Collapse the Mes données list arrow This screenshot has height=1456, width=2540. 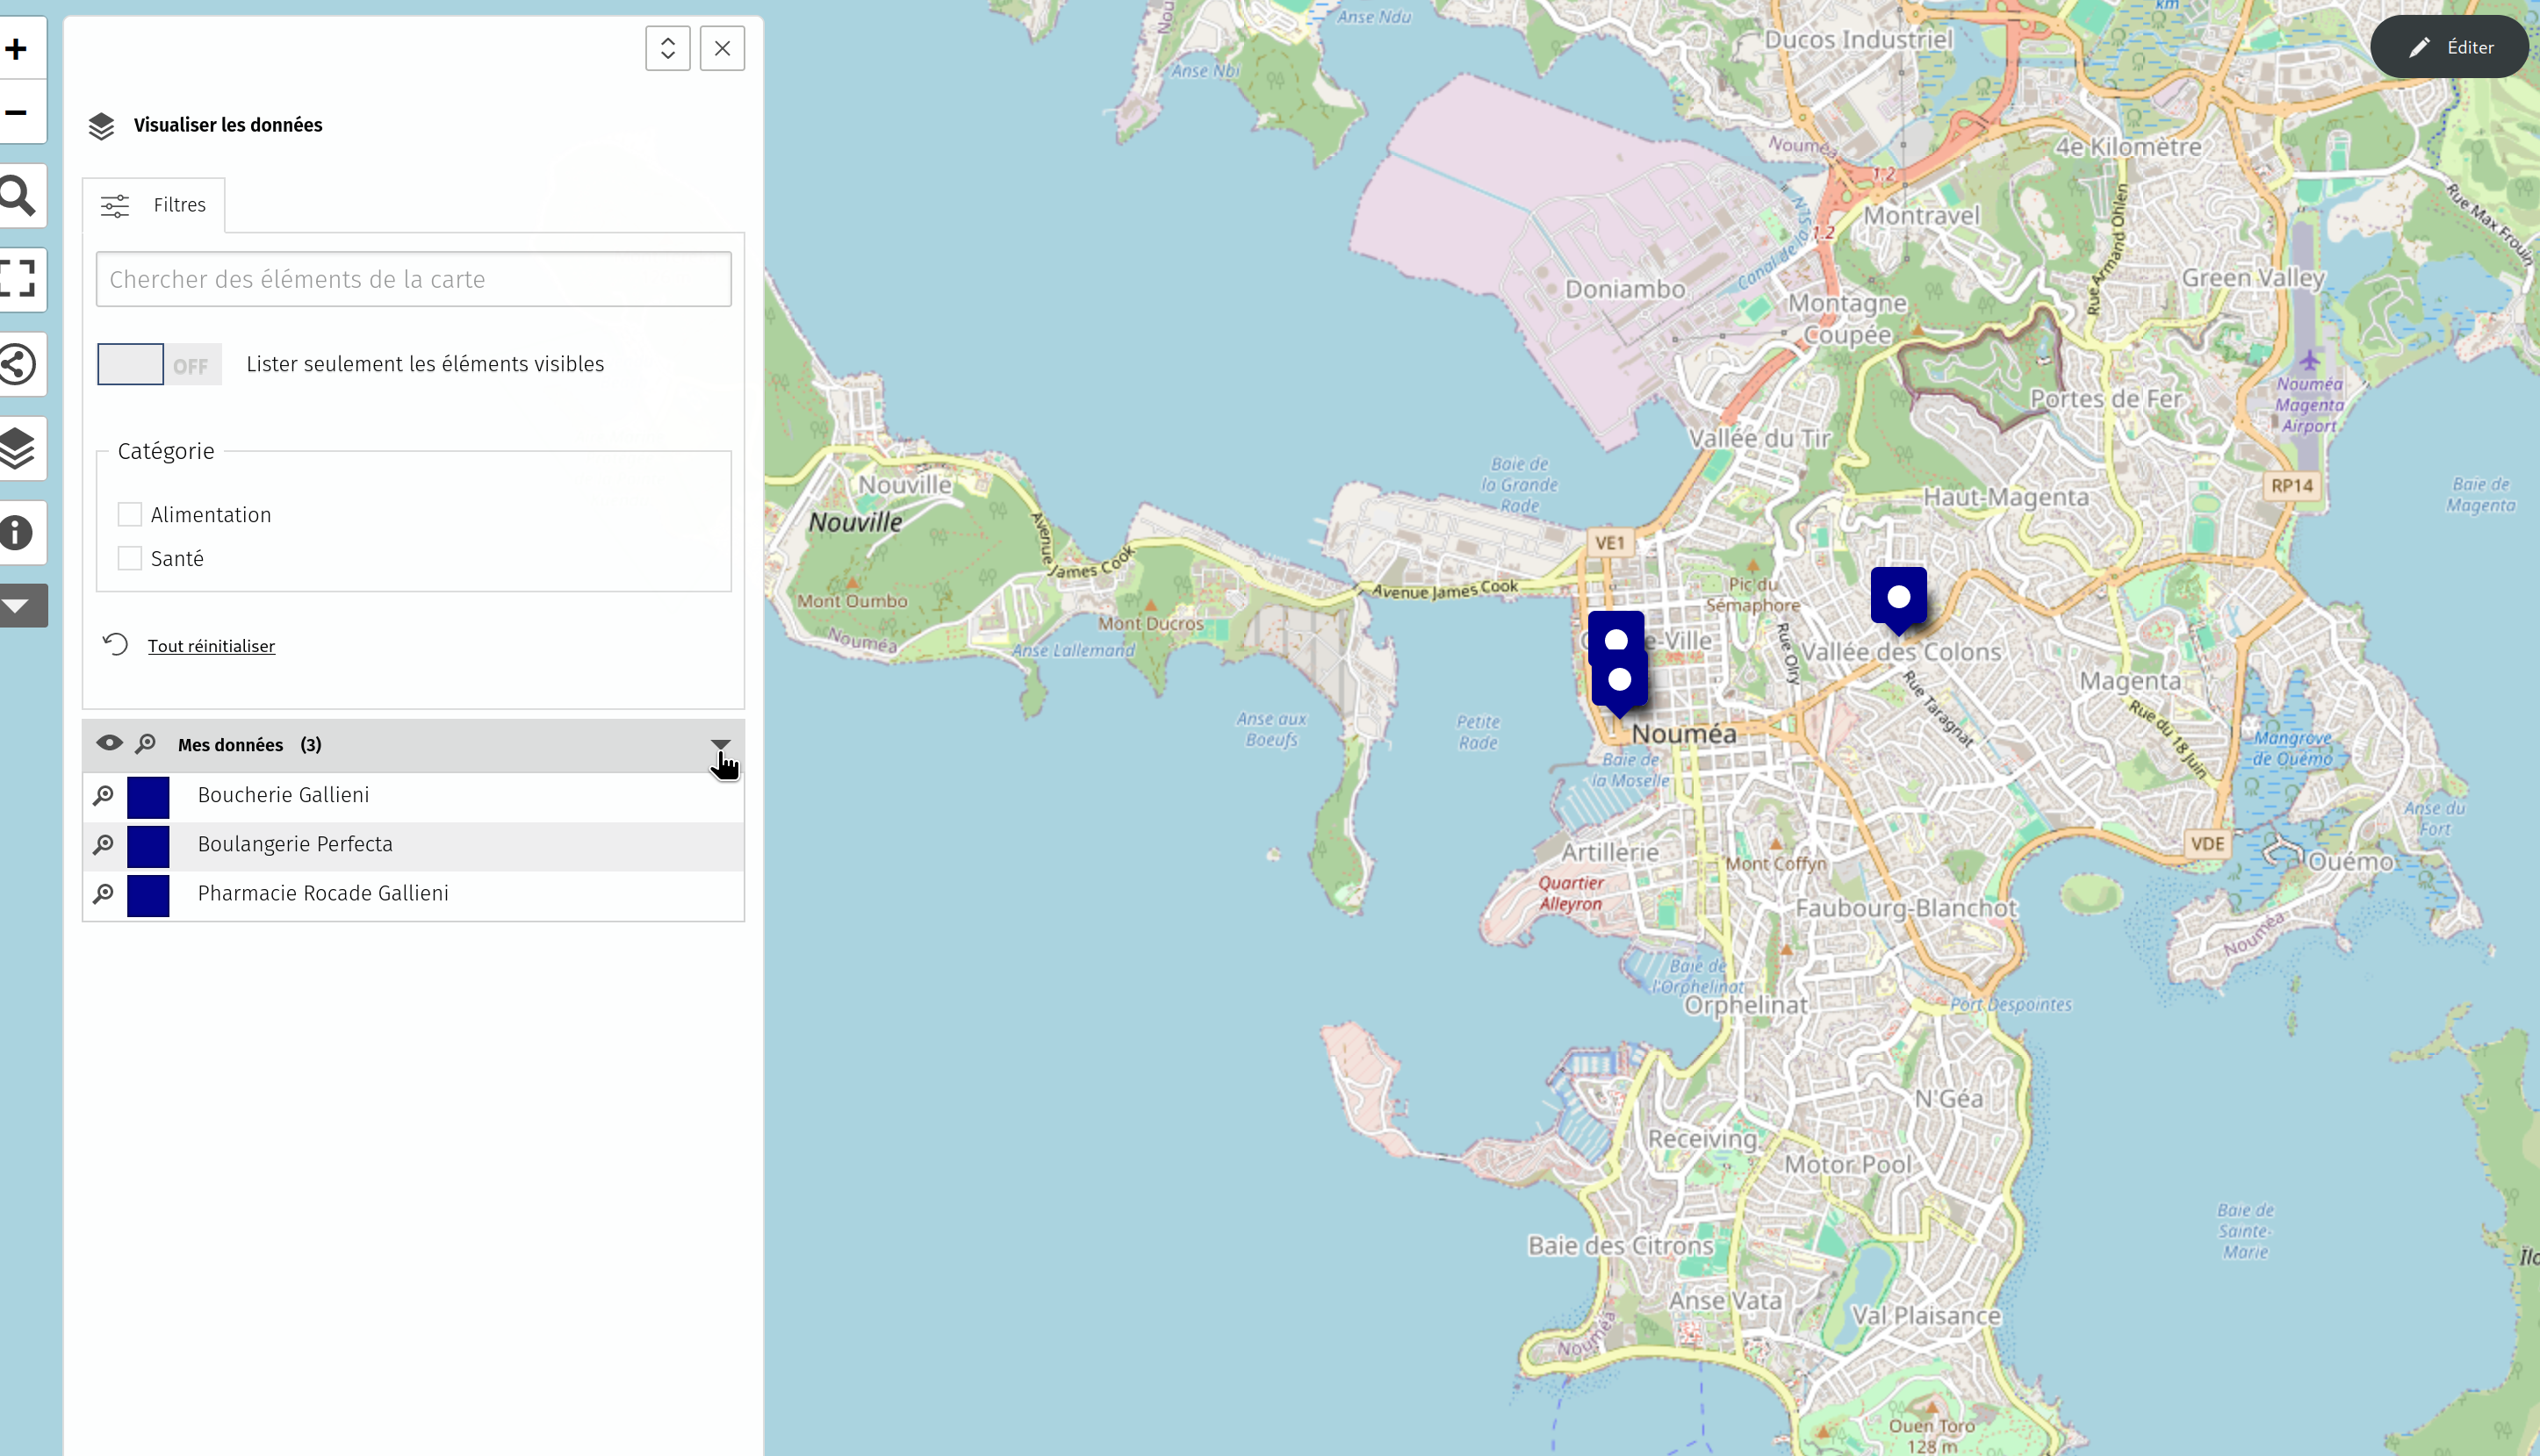pyautogui.click(x=720, y=745)
